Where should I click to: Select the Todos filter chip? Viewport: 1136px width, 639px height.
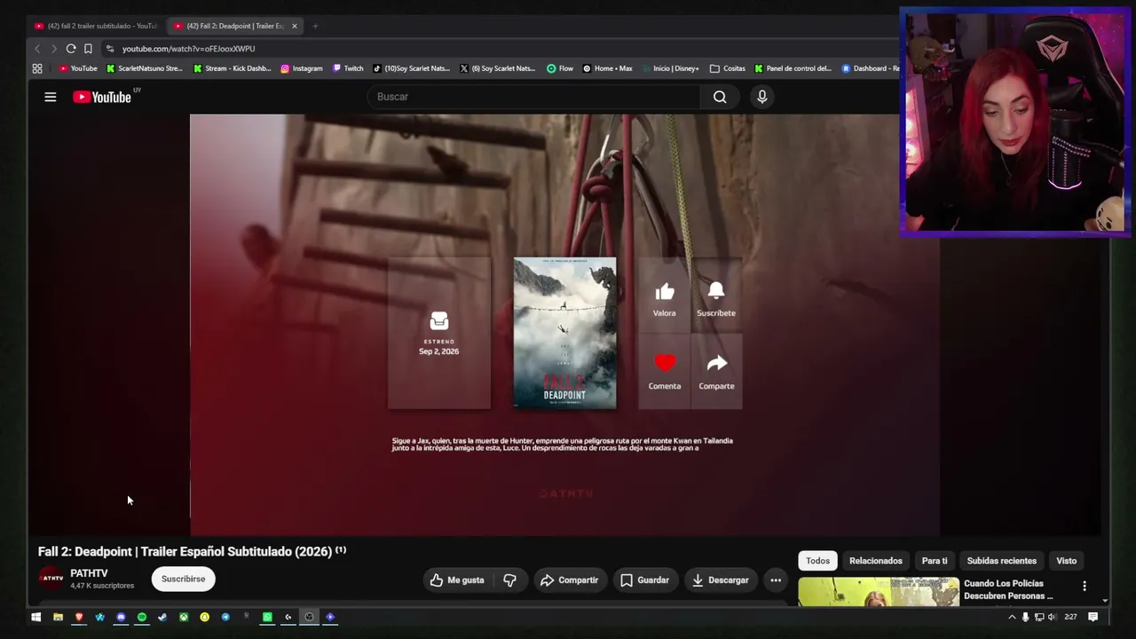click(817, 561)
